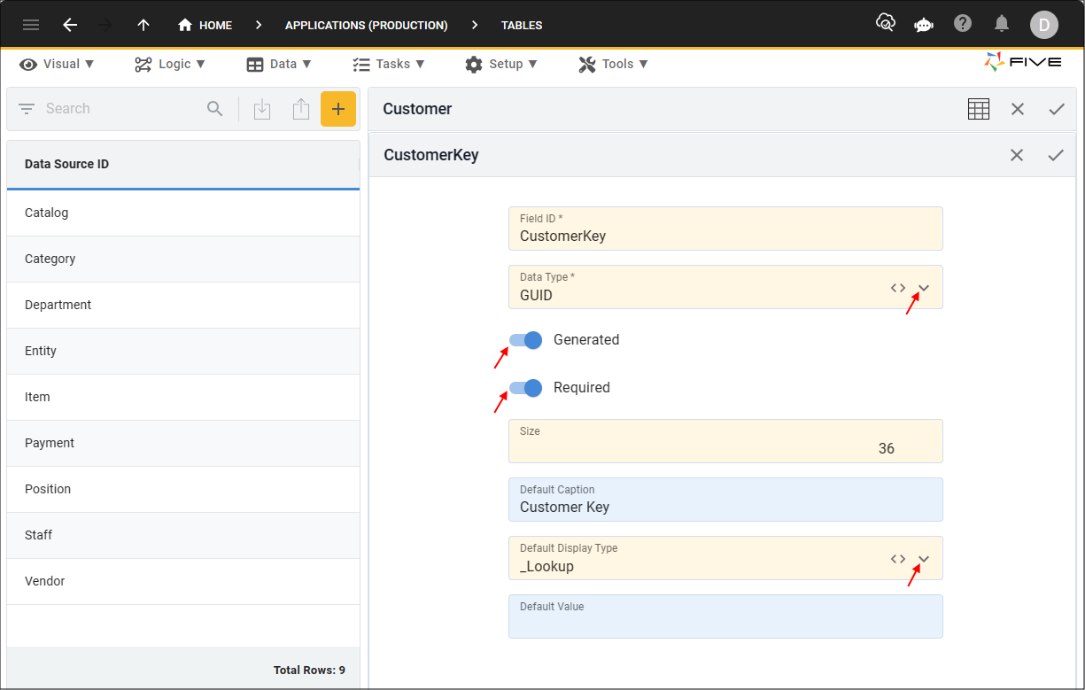
Task: Open the Data menu
Action: coord(279,64)
